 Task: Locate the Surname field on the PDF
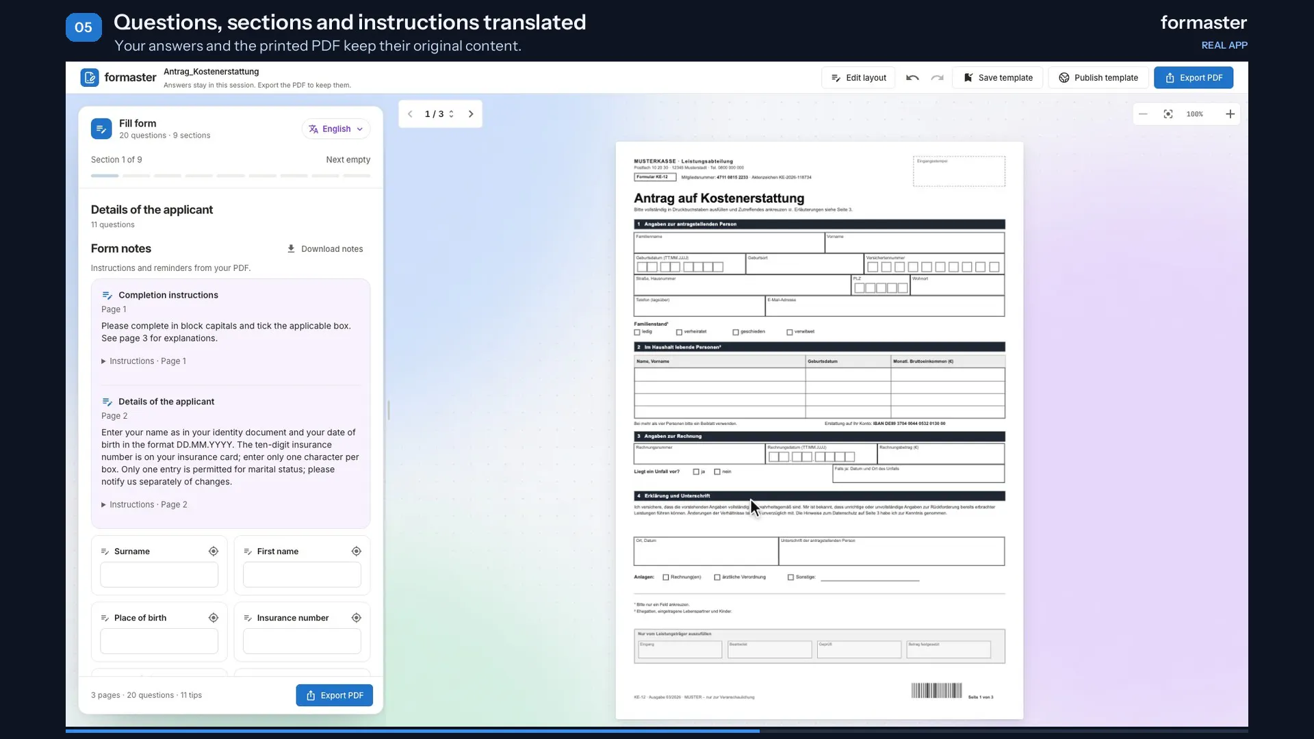[x=214, y=552]
